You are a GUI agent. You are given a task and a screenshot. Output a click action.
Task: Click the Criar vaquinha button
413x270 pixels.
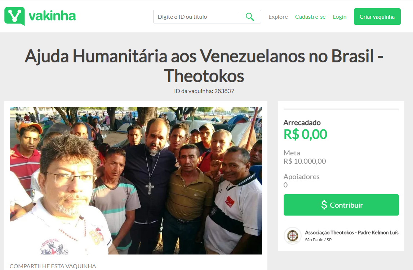coord(377,17)
